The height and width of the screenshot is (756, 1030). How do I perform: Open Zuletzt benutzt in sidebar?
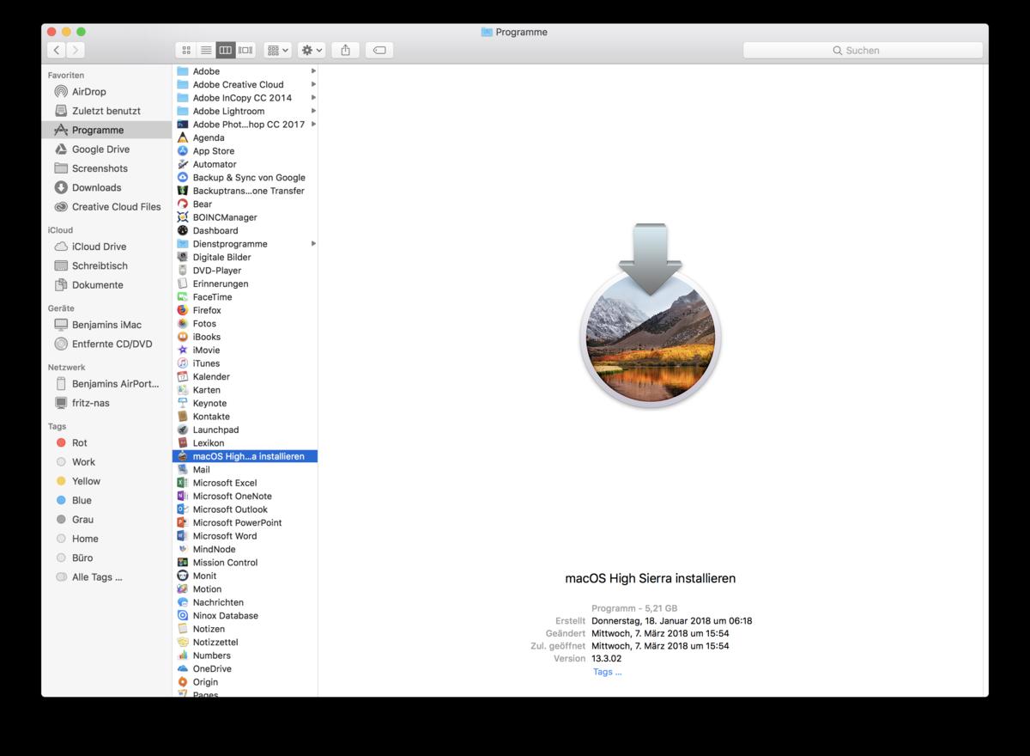coord(106,111)
